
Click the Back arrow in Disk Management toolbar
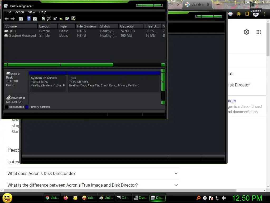point(7,19)
